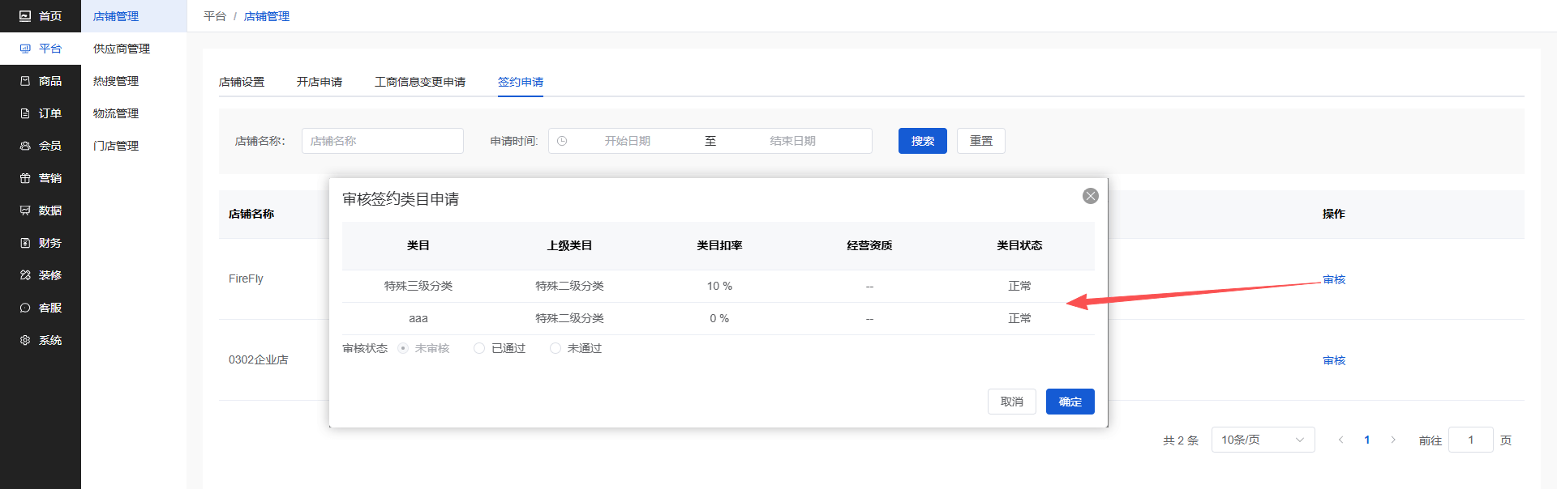Click the 重置 button
The width and height of the screenshot is (1557, 489).
(x=981, y=141)
